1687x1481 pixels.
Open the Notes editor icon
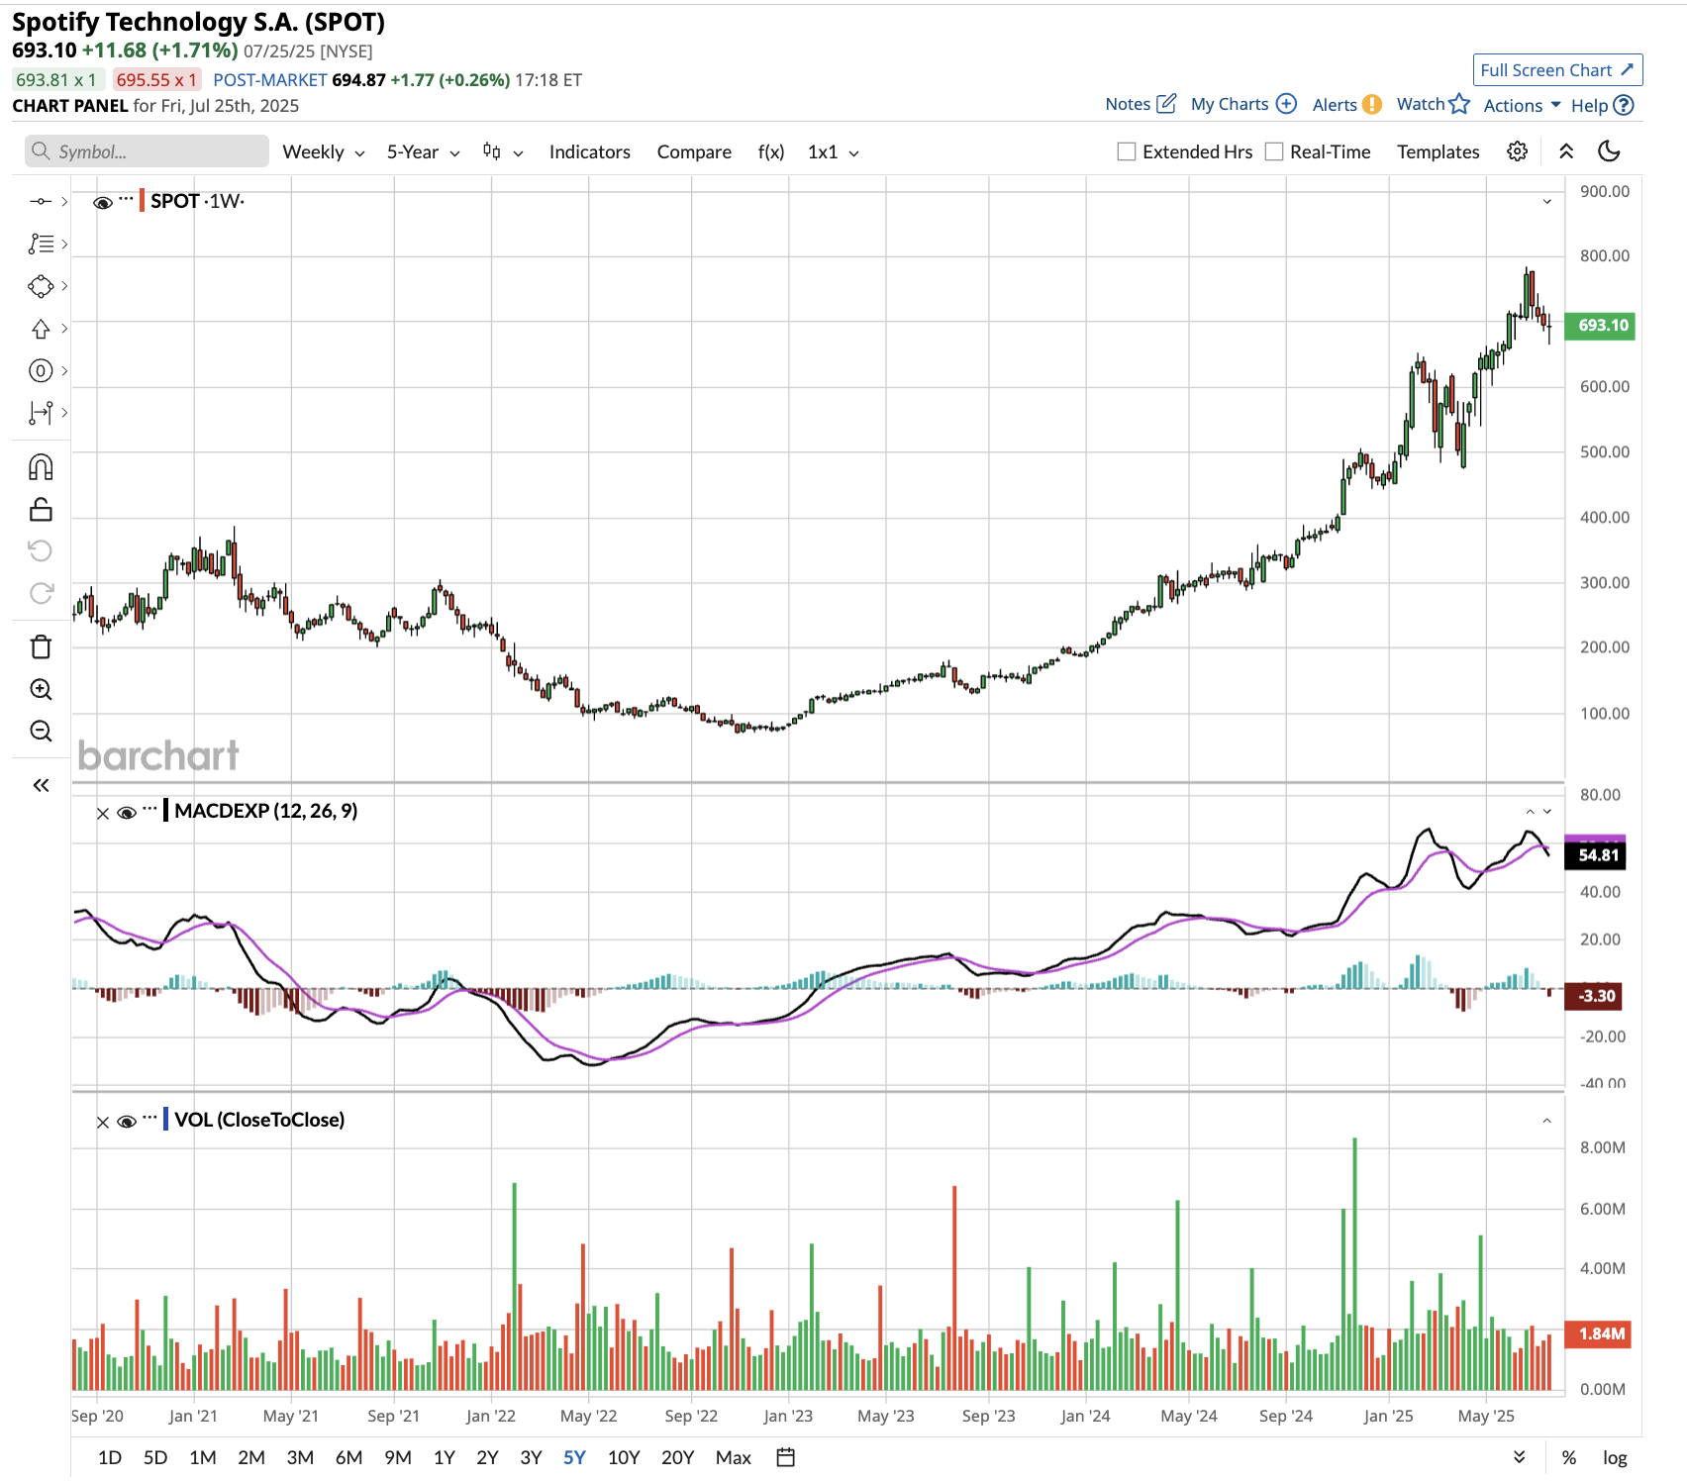click(1167, 104)
